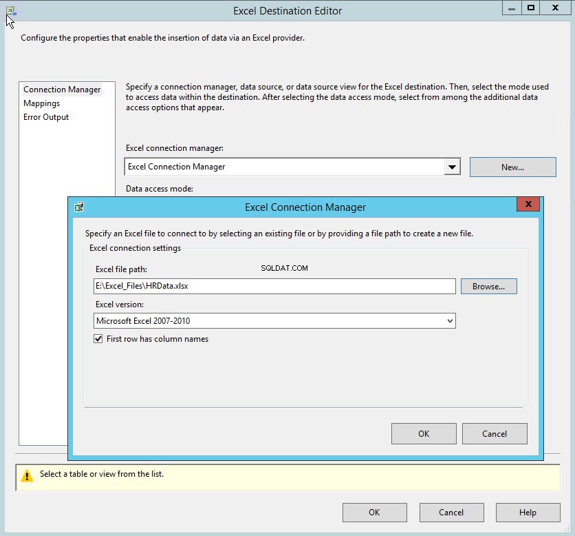Click the 'Data access mode:' label
Viewport: 575px width, 536px height.
click(x=160, y=189)
